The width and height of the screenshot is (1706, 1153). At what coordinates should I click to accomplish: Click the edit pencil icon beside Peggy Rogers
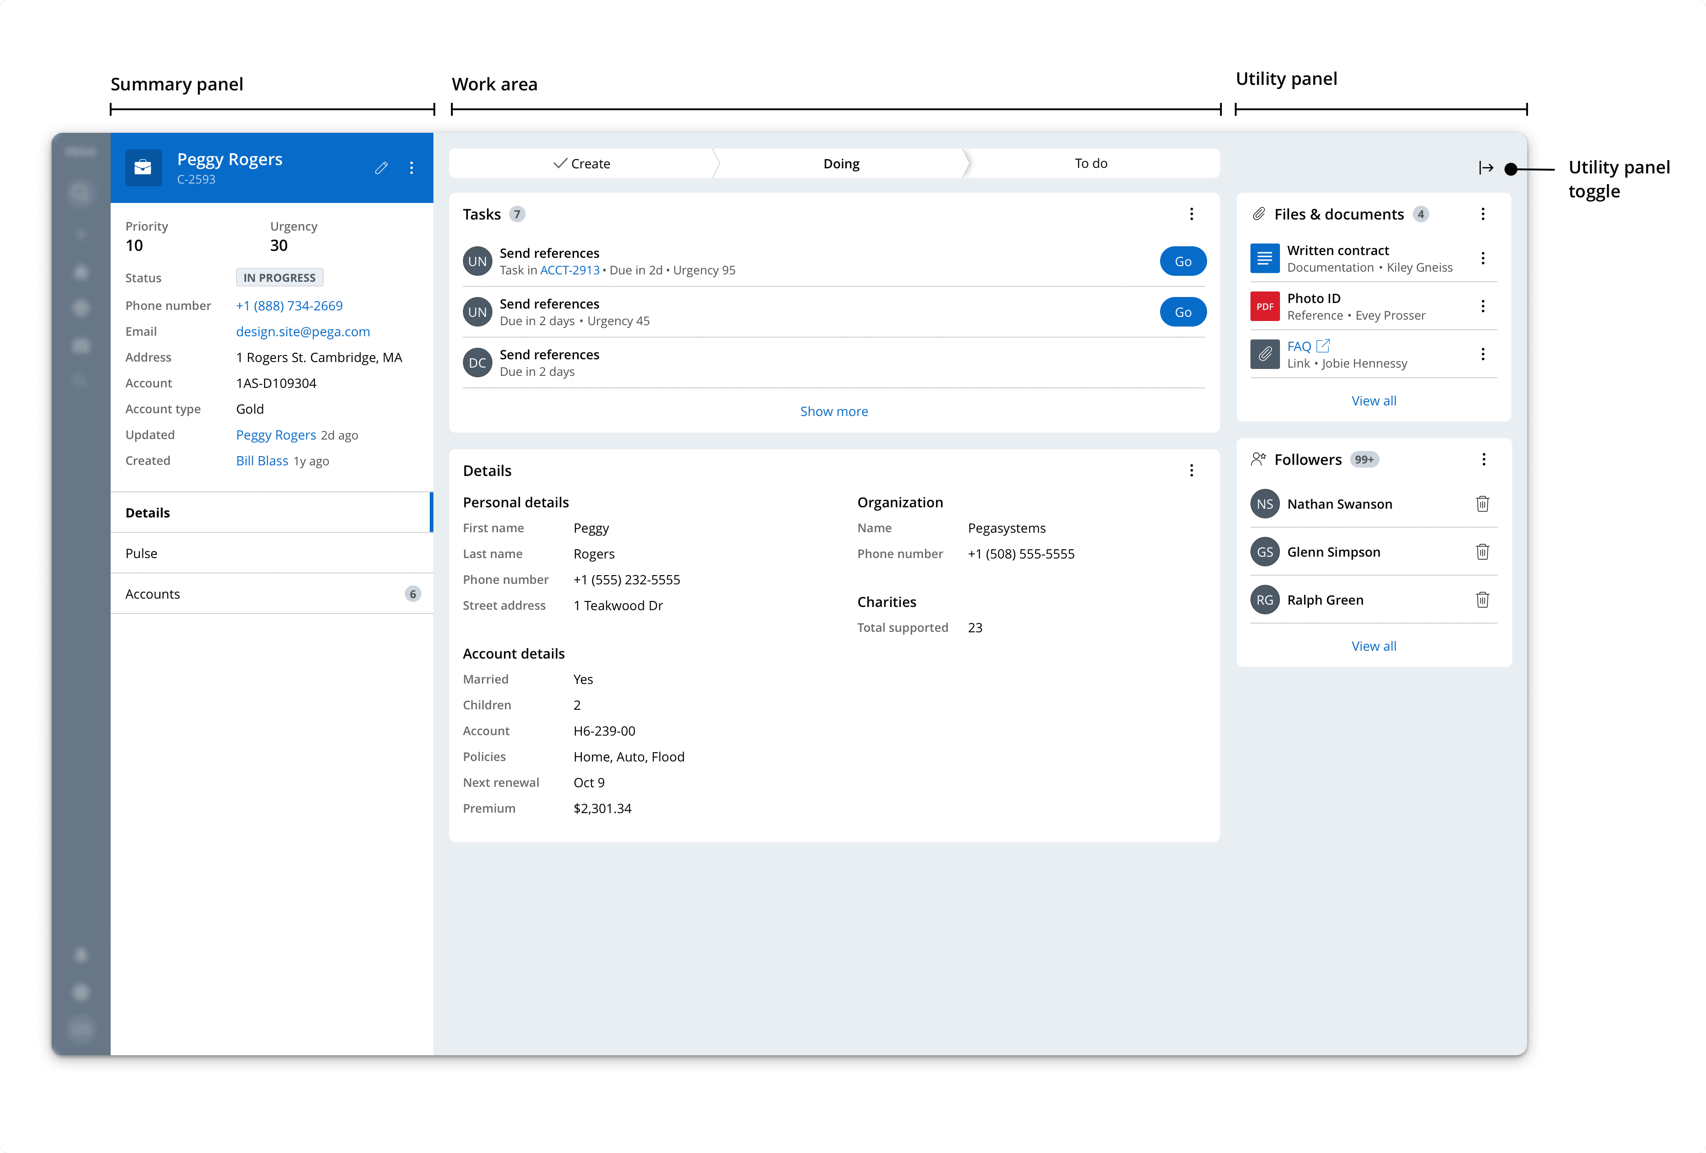coord(381,168)
